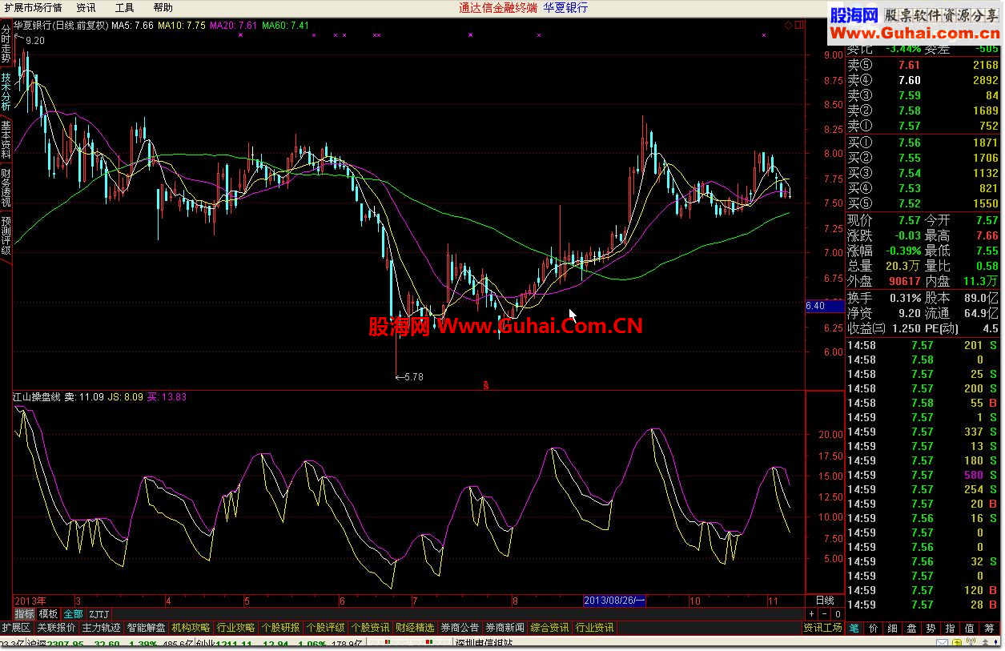Select the 指 tab in quote panel

click(951, 629)
